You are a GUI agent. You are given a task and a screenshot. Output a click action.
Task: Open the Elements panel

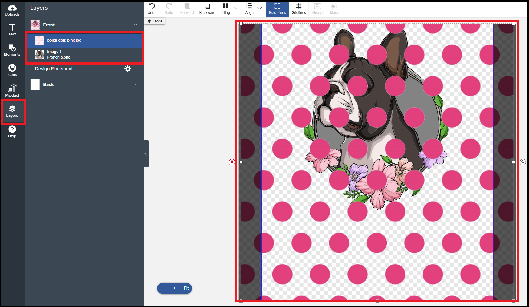(12, 50)
